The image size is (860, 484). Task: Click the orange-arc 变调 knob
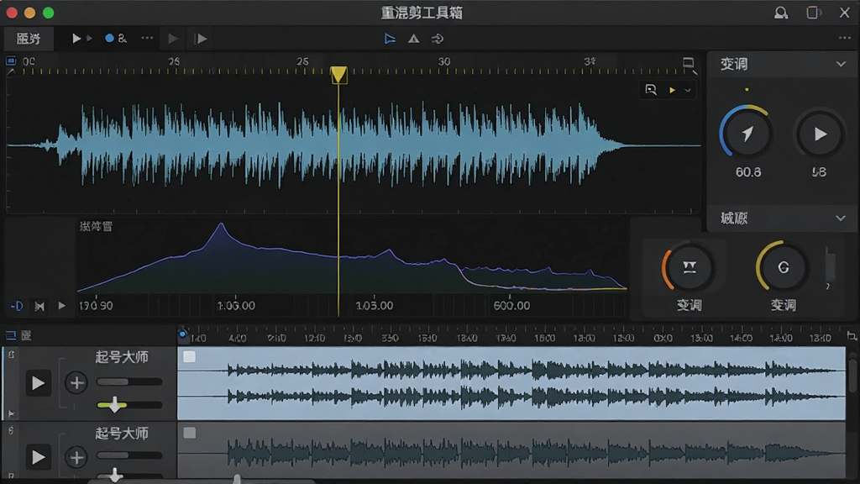pos(689,267)
